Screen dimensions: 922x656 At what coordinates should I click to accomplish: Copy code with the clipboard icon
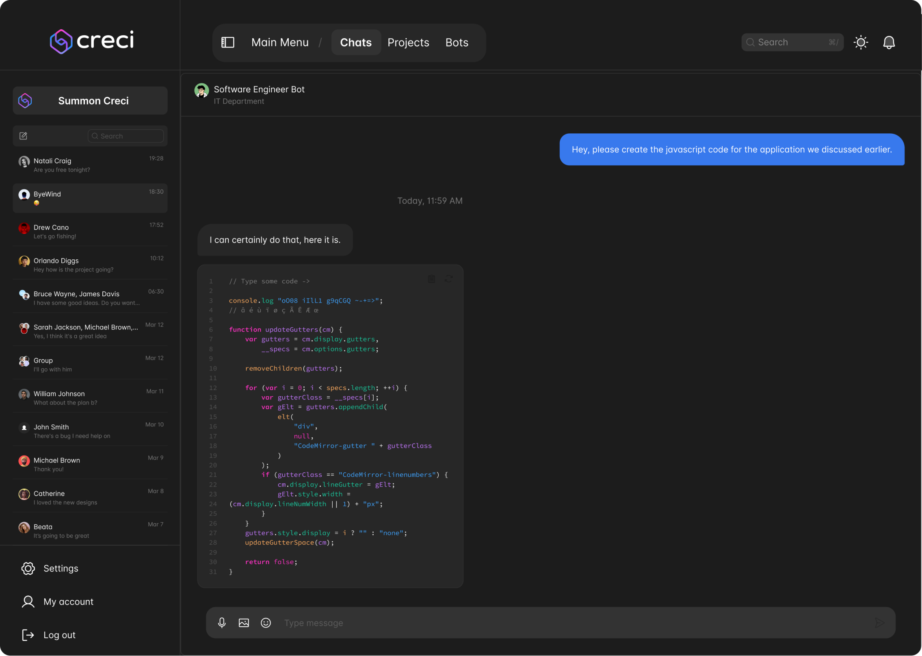point(431,279)
